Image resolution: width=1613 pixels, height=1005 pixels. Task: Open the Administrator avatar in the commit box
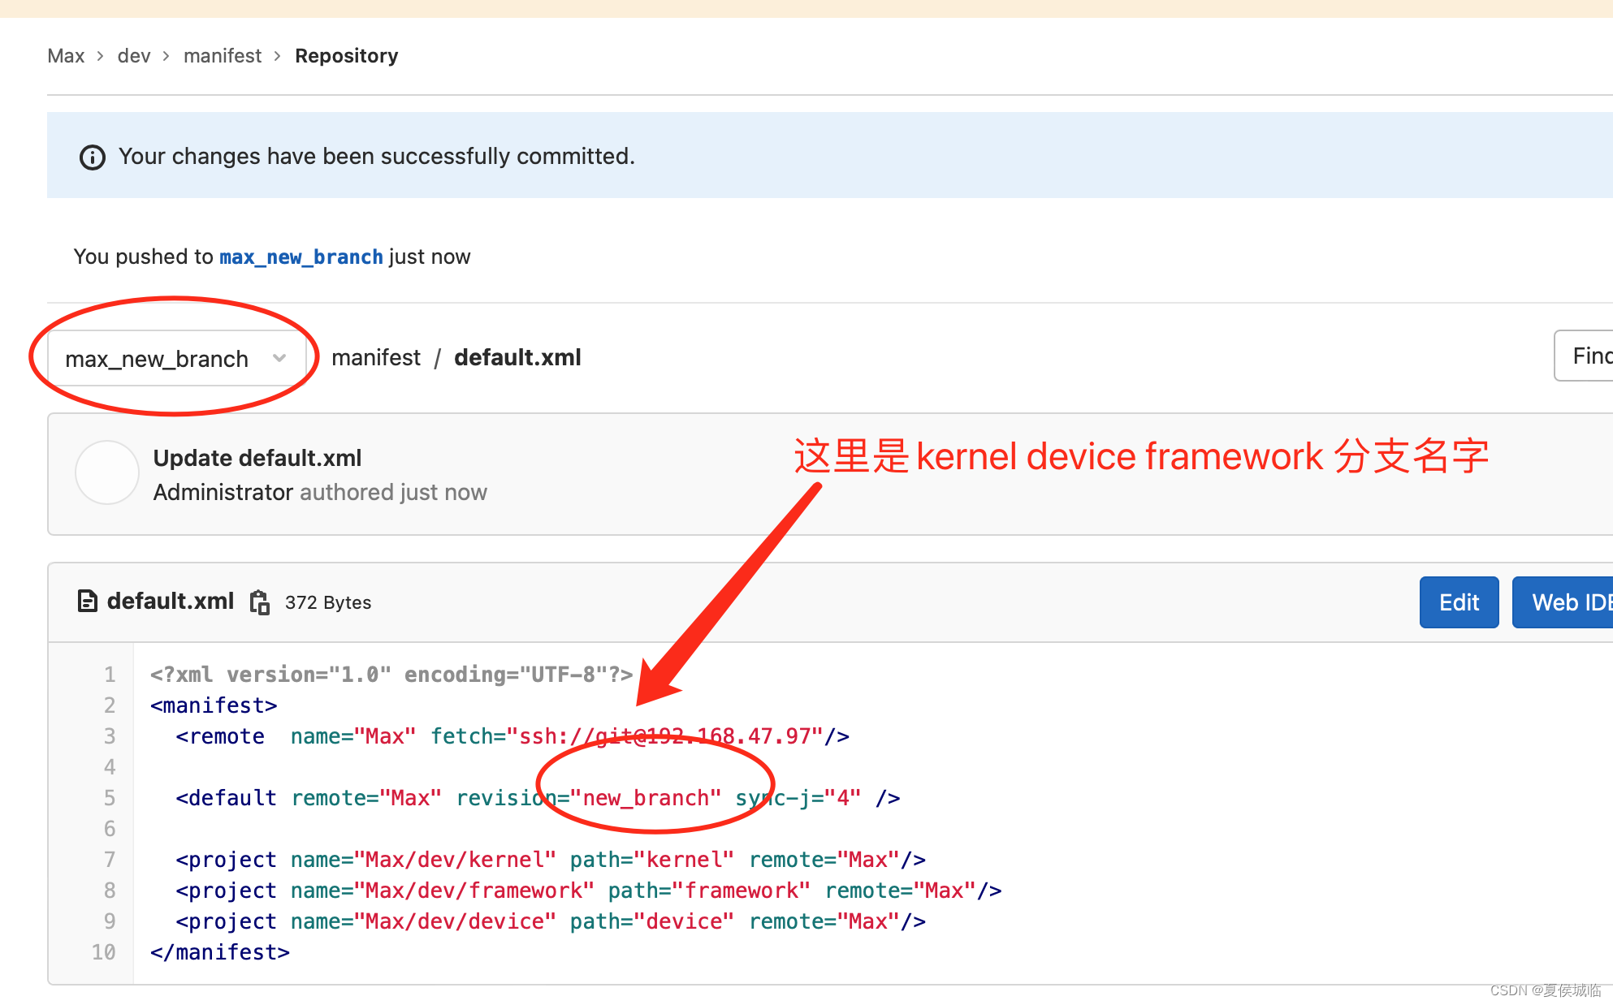point(107,473)
